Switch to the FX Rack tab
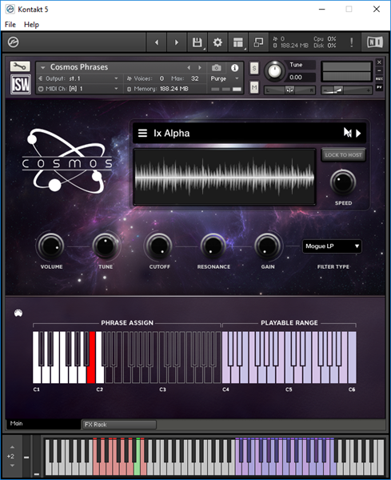This screenshot has height=480, width=391. 119,425
